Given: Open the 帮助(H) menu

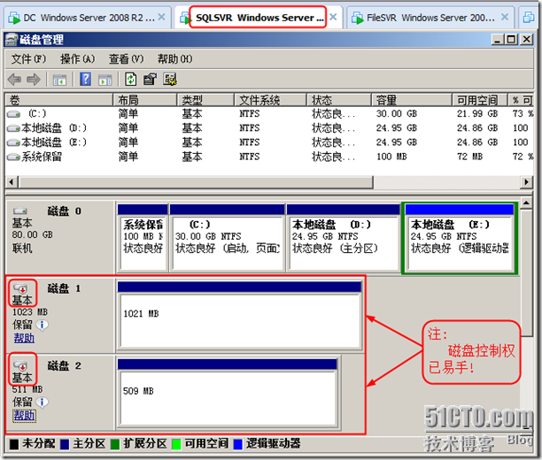Looking at the screenshot, I should pyautogui.click(x=174, y=59).
